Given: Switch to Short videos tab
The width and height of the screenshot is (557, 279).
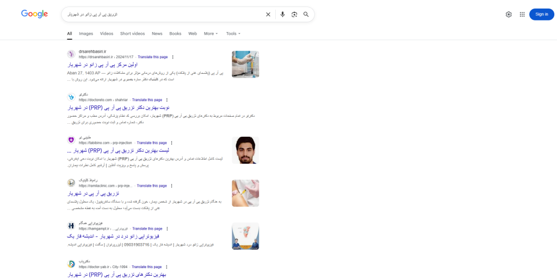Looking at the screenshot, I should point(133,34).
